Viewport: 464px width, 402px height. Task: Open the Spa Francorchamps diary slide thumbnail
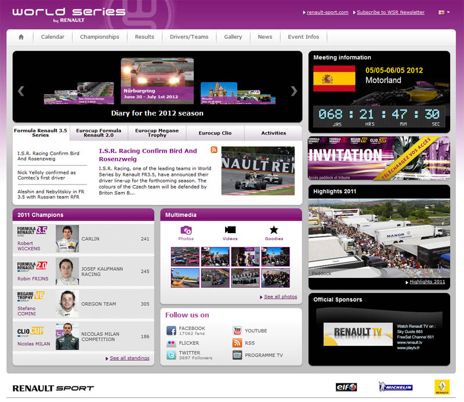point(96,93)
